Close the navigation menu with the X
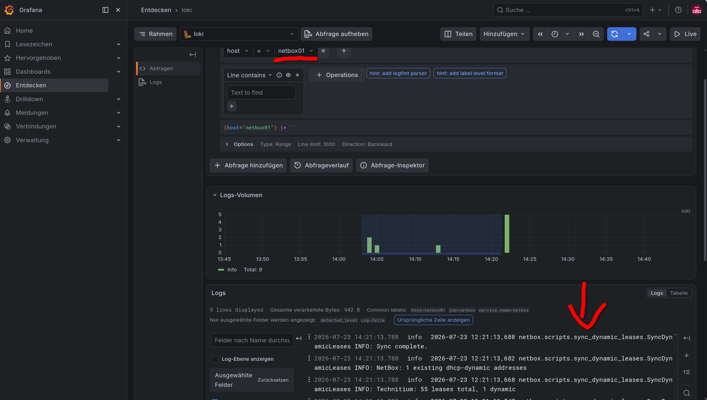The image size is (707, 400). 118,10
